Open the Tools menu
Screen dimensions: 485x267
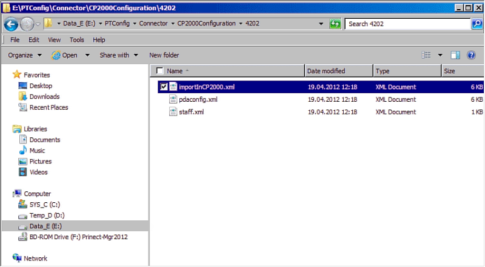pyautogui.click(x=77, y=40)
